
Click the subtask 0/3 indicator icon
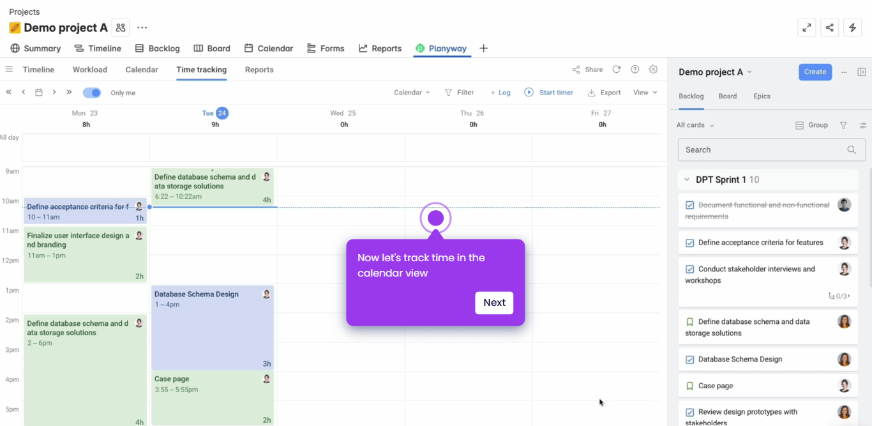coord(839,296)
